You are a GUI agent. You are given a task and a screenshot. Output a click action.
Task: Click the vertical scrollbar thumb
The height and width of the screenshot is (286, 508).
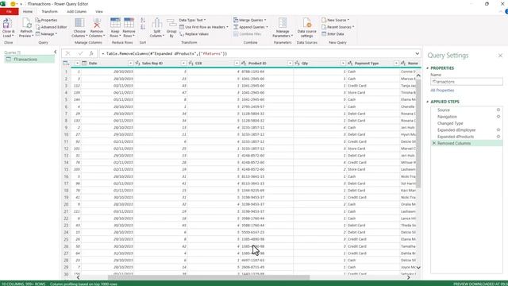(x=418, y=133)
